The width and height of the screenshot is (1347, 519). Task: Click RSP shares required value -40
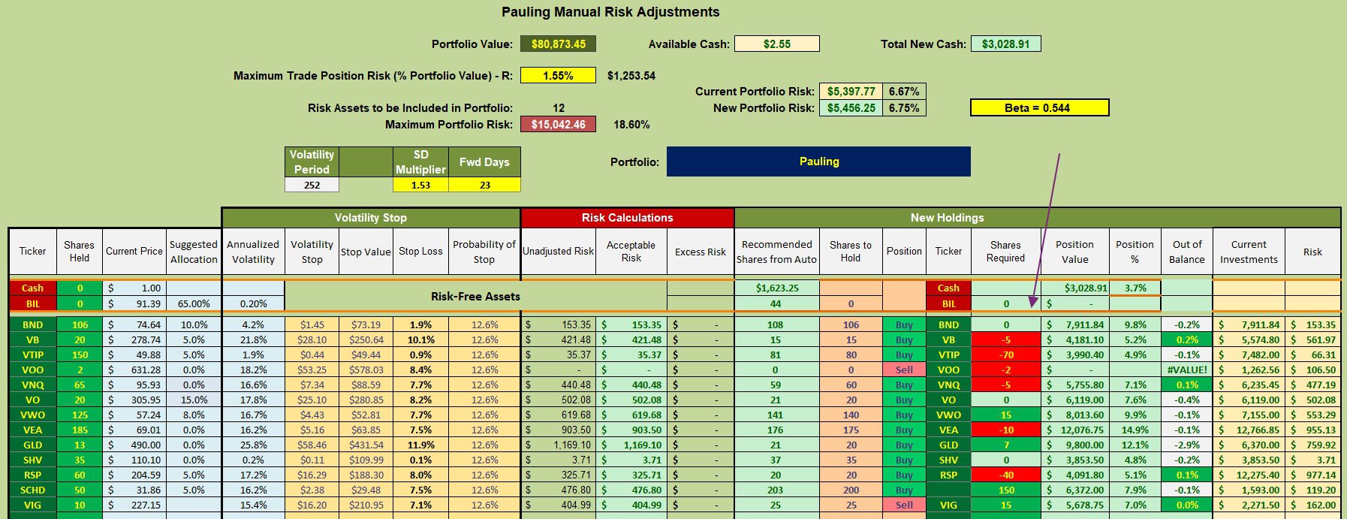point(1006,475)
